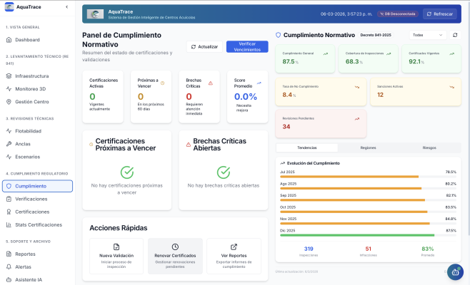Open the Dashboard home icon in sidebar
470x285 pixels.
(x=9, y=39)
